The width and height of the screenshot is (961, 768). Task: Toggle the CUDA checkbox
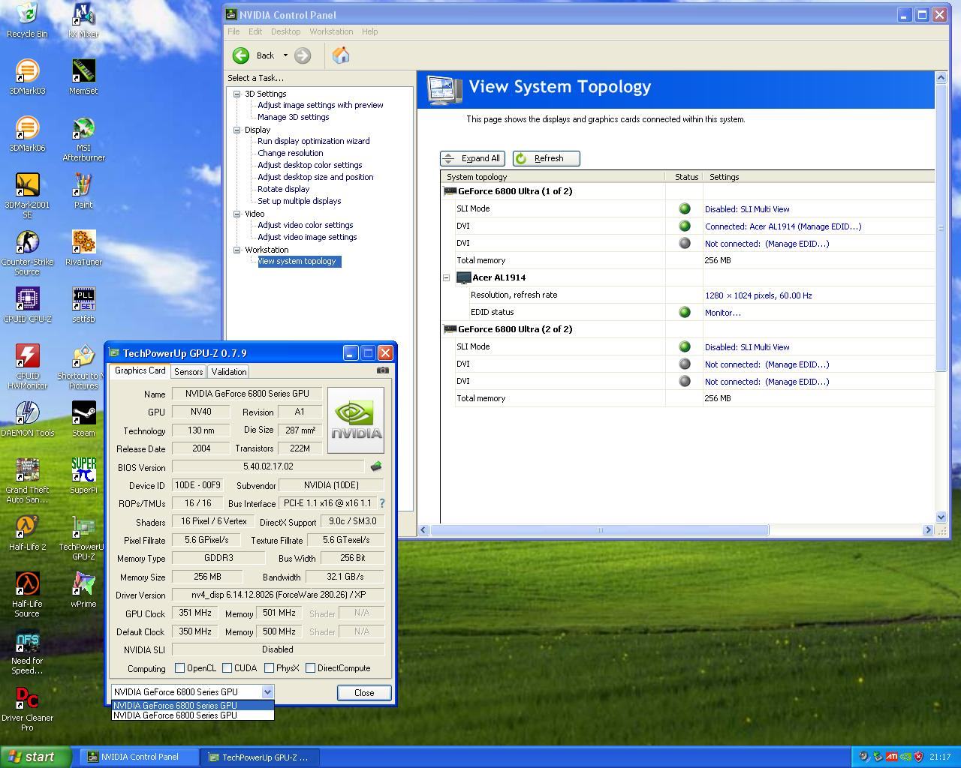coord(227,667)
